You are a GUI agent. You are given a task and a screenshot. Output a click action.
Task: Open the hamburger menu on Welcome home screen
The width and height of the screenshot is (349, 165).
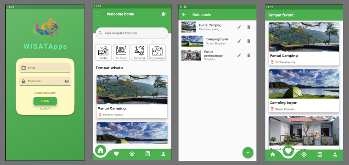[x=98, y=14]
